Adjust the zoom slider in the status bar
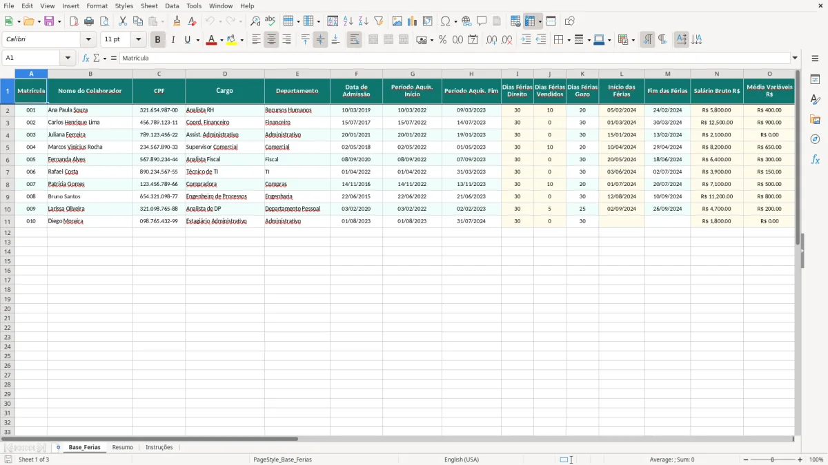This screenshot has width=828, height=465. tap(773, 459)
